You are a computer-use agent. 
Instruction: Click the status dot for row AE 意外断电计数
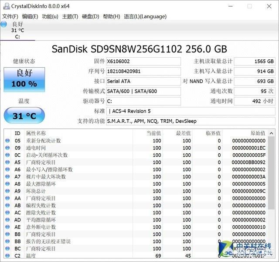tap(7, 227)
